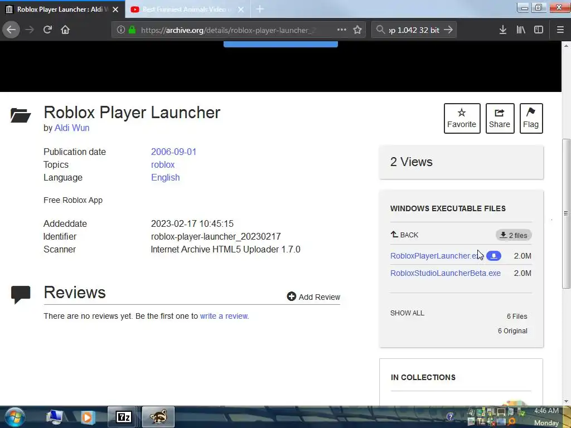This screenshot has width=571, height=428.
Task: Launch the media player taskbar icon
Action: point(88,417)
